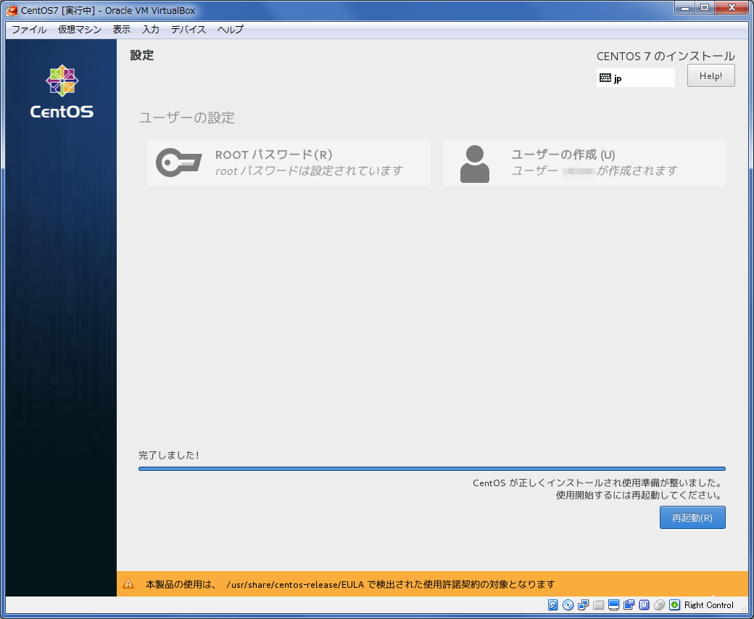This screenshot has width=754, height=619.
Task: Click the key icon for ROOT password
Action: [178, 163]
